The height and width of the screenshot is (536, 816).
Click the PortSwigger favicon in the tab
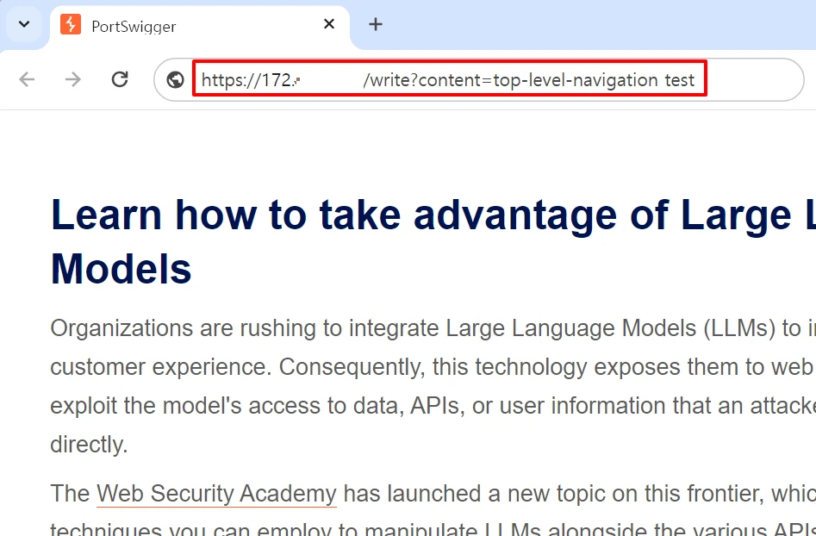(x=71, y=24)
